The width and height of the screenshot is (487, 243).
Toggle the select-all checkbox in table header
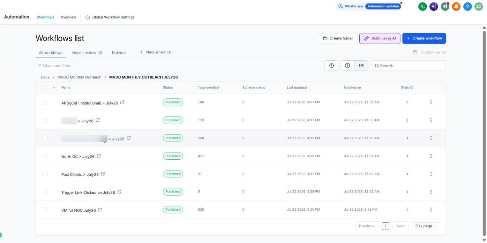[x=45, y=88]
